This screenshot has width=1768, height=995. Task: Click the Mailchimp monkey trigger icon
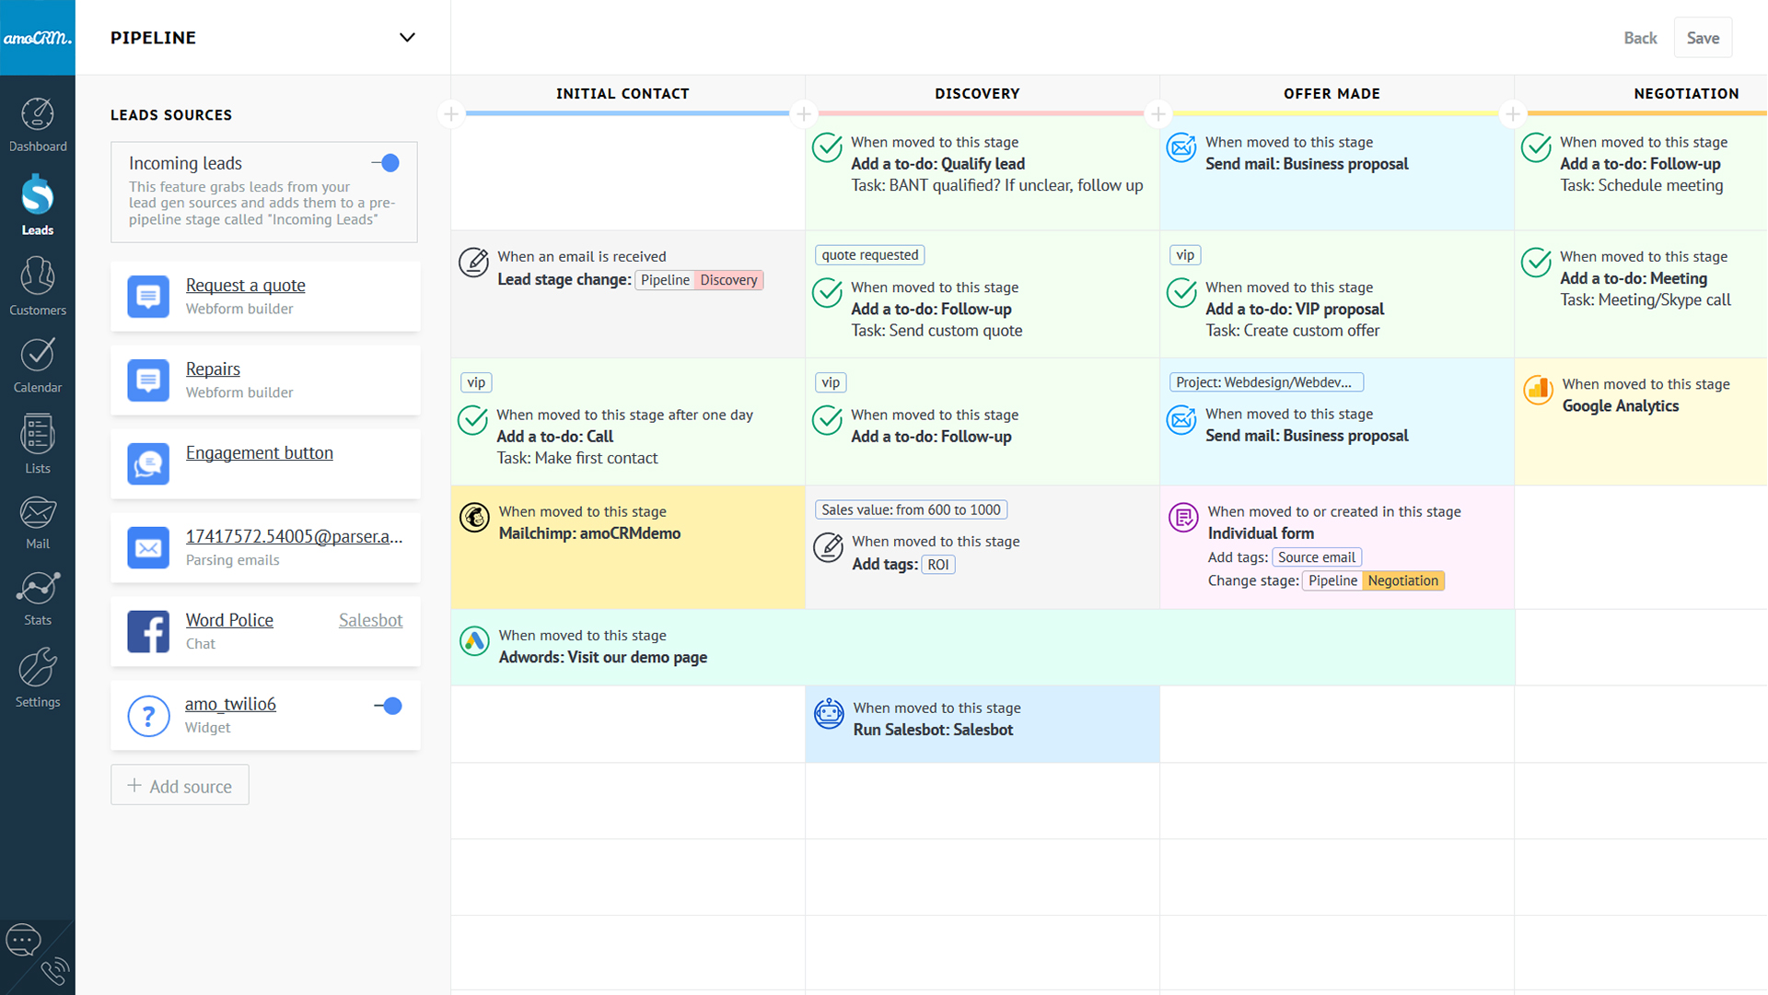474,518
